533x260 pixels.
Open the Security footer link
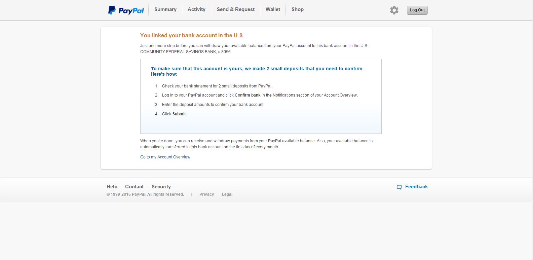pyautogui.click(x=161, y=187)
